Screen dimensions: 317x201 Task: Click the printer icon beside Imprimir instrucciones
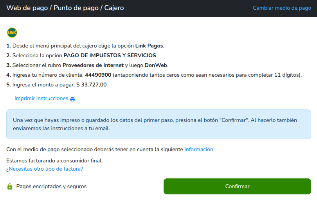72,99
